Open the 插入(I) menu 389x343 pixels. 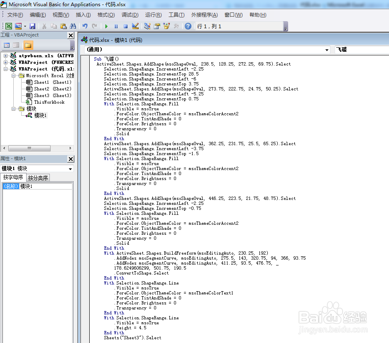point(83,15)
